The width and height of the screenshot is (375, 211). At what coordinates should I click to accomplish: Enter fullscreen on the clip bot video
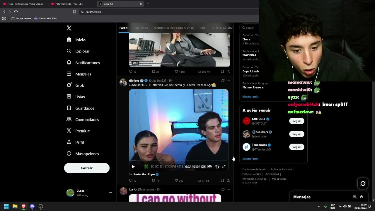pyautogui.click(x=224, y=167)
